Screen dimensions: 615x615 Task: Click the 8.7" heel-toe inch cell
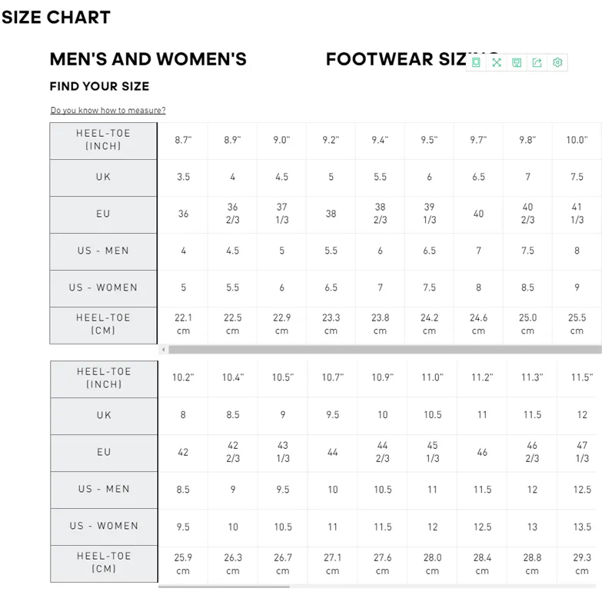[183, 141]
